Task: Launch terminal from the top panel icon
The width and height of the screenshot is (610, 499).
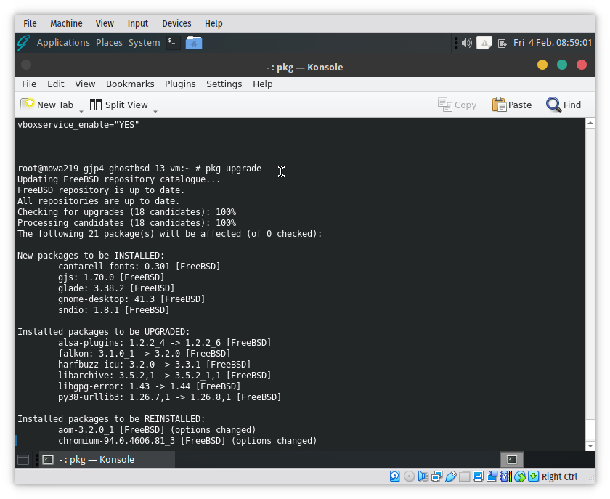Action: coord(172,43)
